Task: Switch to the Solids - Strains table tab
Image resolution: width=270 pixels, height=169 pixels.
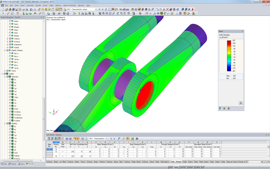Action: click(188, 161)
